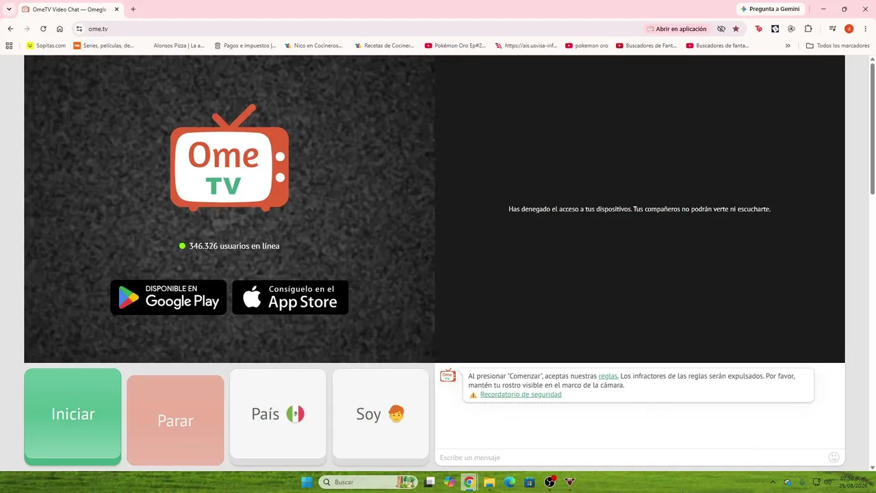
Task: Open the Buscadores de Fant bookmark
Action: [x=646, y=46]
